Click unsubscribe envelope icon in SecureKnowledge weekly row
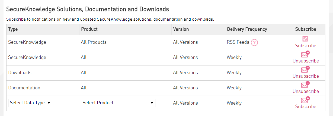Viewport: 333px width, 116px height. coord(305,54)
